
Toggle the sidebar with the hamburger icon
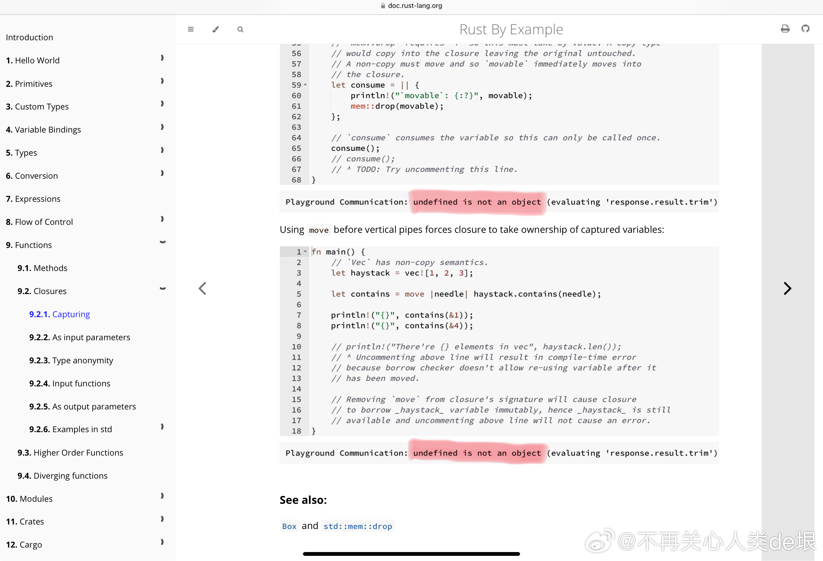coord(191,29)
